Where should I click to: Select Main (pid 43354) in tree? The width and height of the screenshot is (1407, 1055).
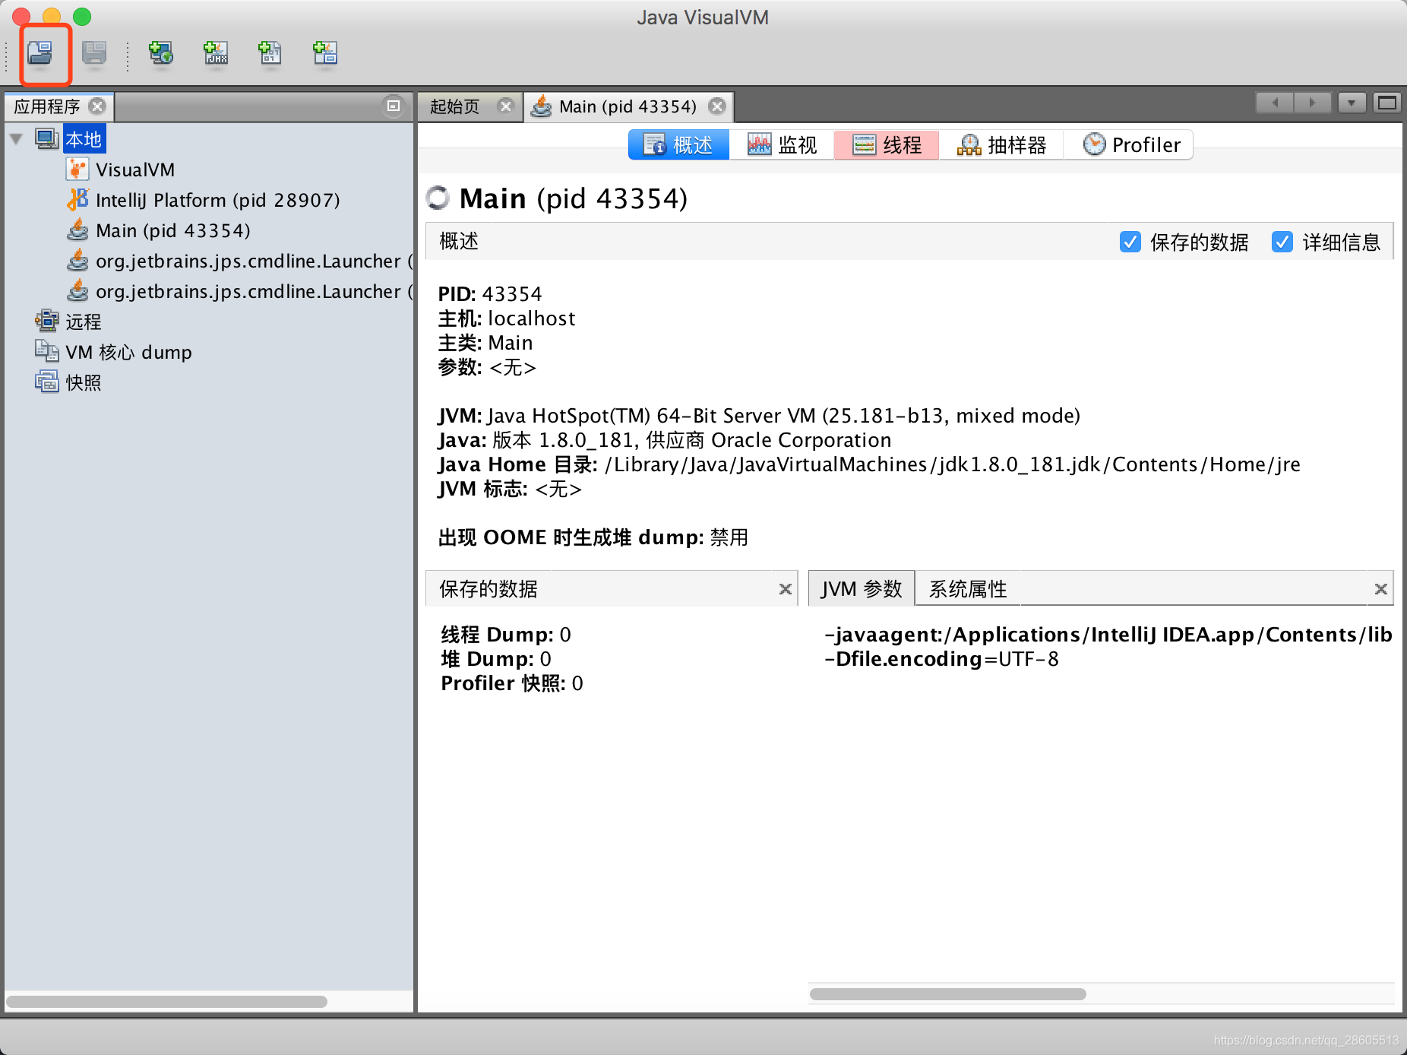[x=172, y=230]
